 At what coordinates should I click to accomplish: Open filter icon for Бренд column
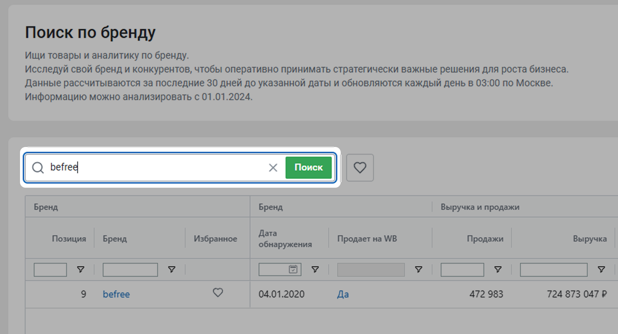172,269
